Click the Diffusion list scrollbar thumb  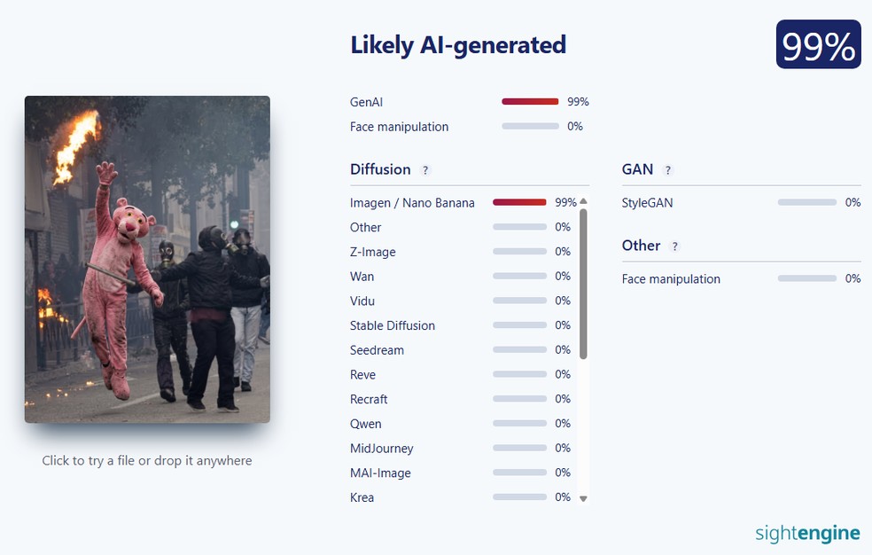click(583, 284)
